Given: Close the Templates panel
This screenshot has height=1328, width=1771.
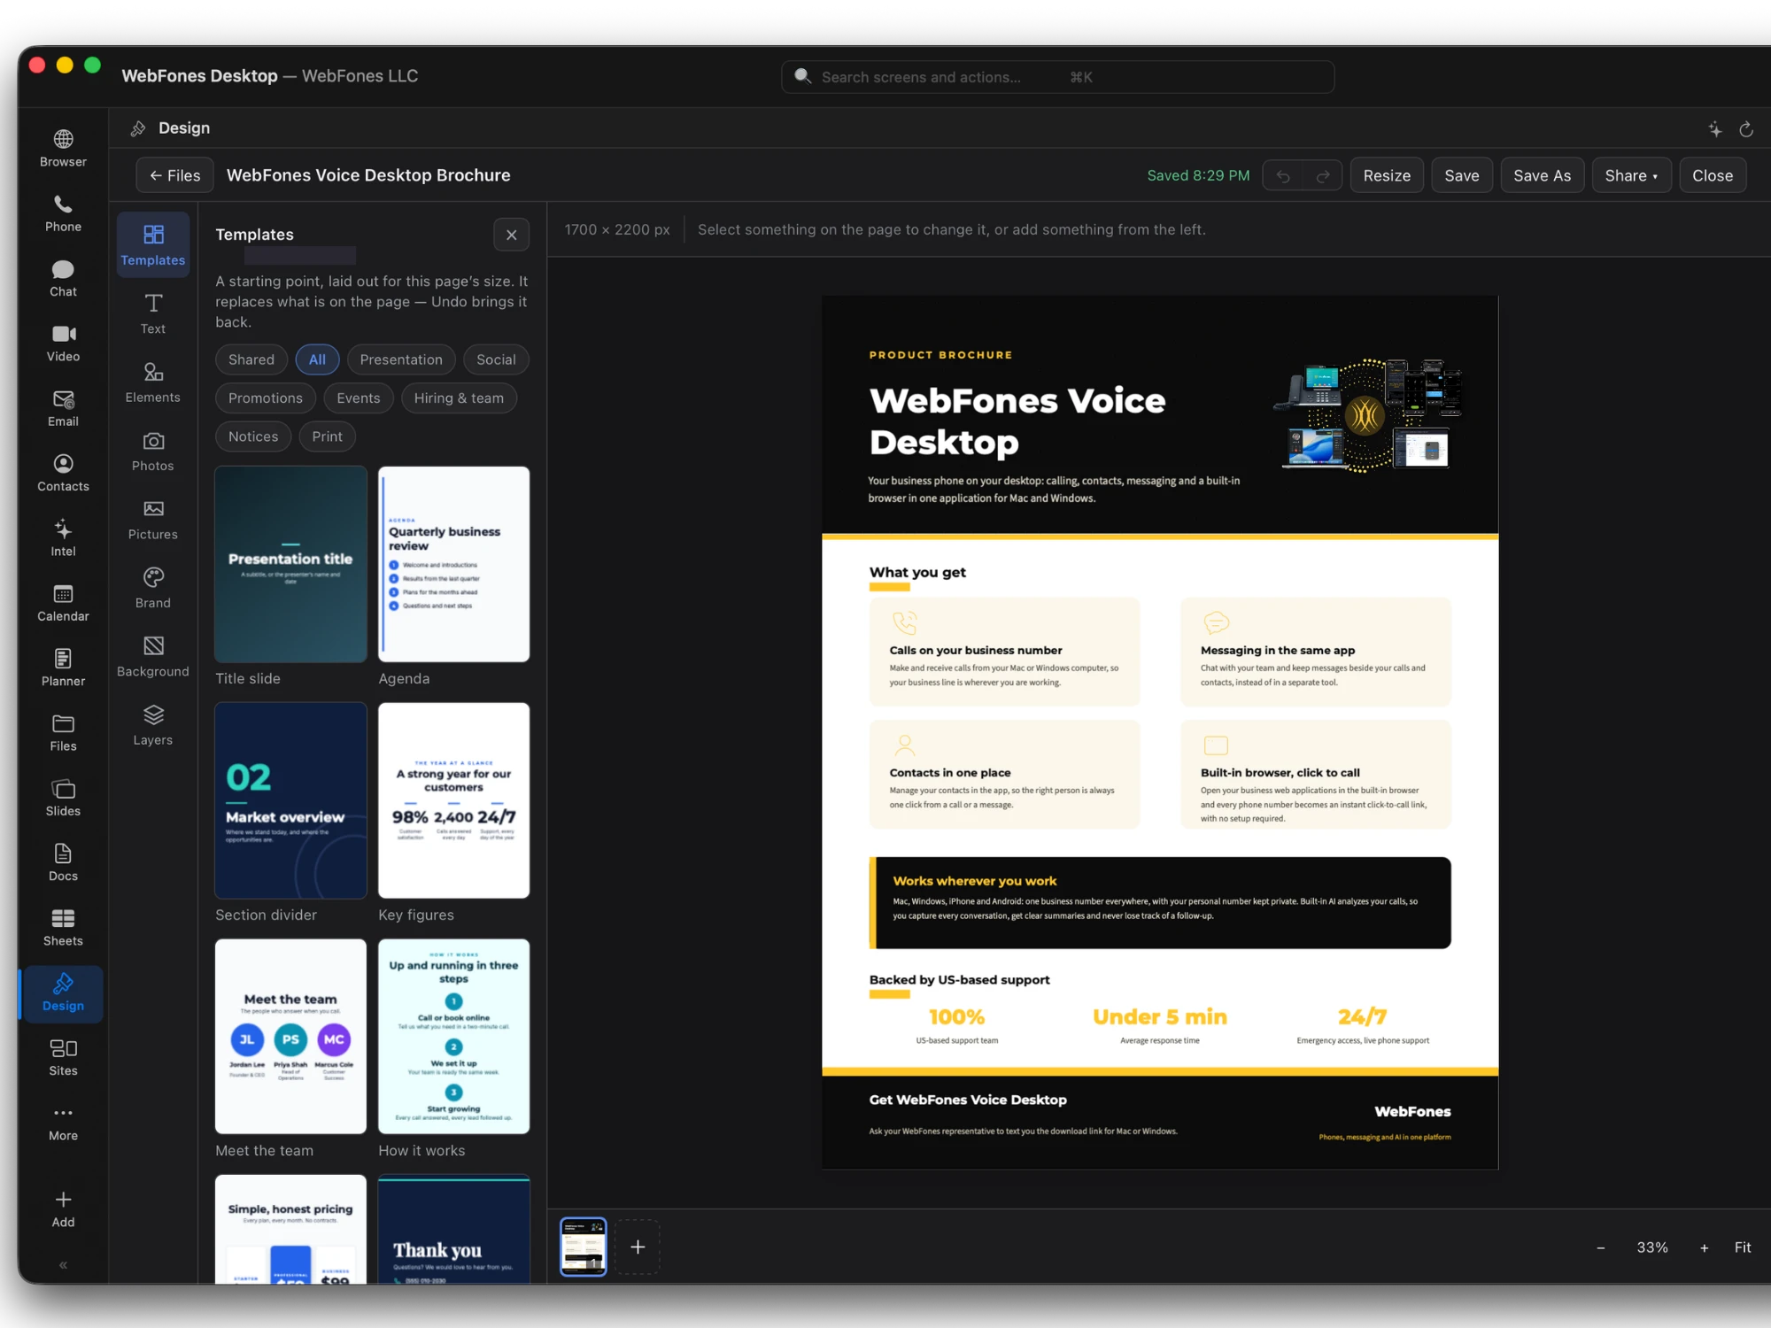Looking at the screenshot, I should click(511, 235).
